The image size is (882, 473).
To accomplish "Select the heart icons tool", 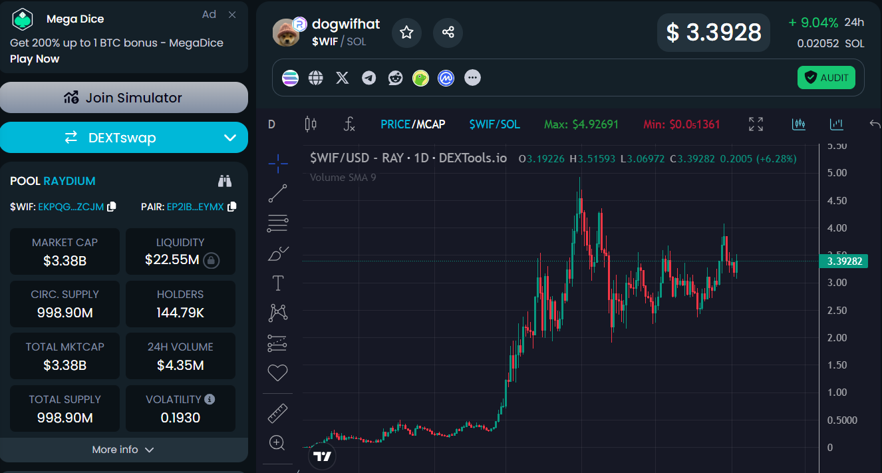I will pyautogui.click(x=277, y=373).
